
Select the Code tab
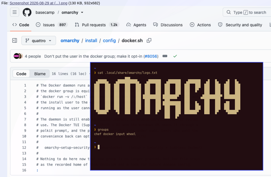pyautogui.click(x=21, y=25)
